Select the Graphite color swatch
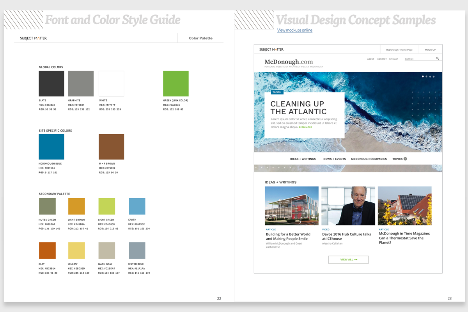This screenshot has height=312, width=468. pos(81,83)
